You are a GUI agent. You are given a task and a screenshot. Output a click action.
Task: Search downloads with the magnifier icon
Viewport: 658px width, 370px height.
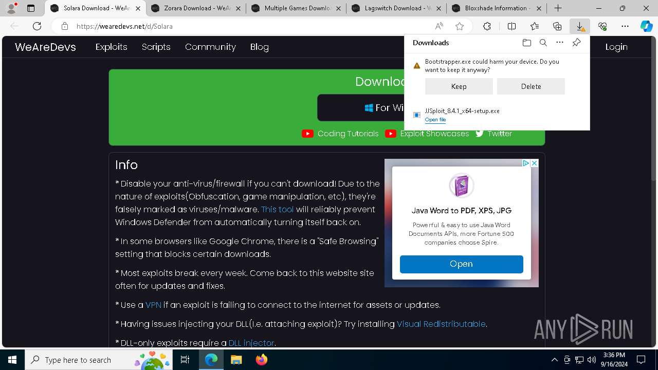(543, 43)
